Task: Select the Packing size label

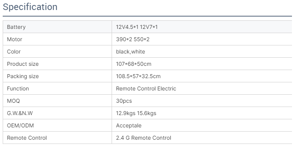Action: pyautogui.click(x=23, y=76)
